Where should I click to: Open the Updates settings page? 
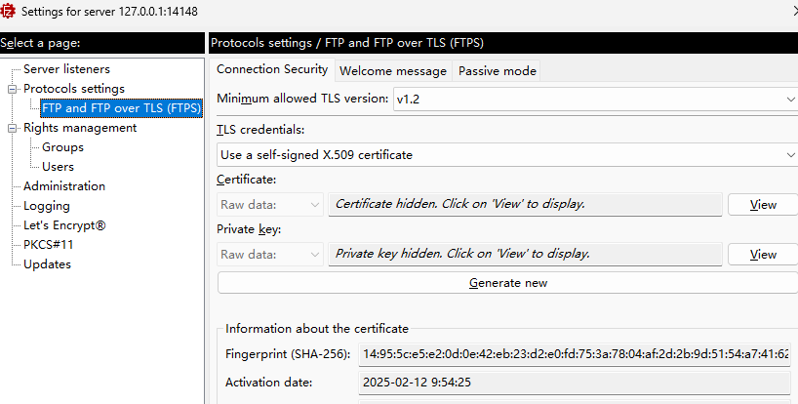pos(47,264)
